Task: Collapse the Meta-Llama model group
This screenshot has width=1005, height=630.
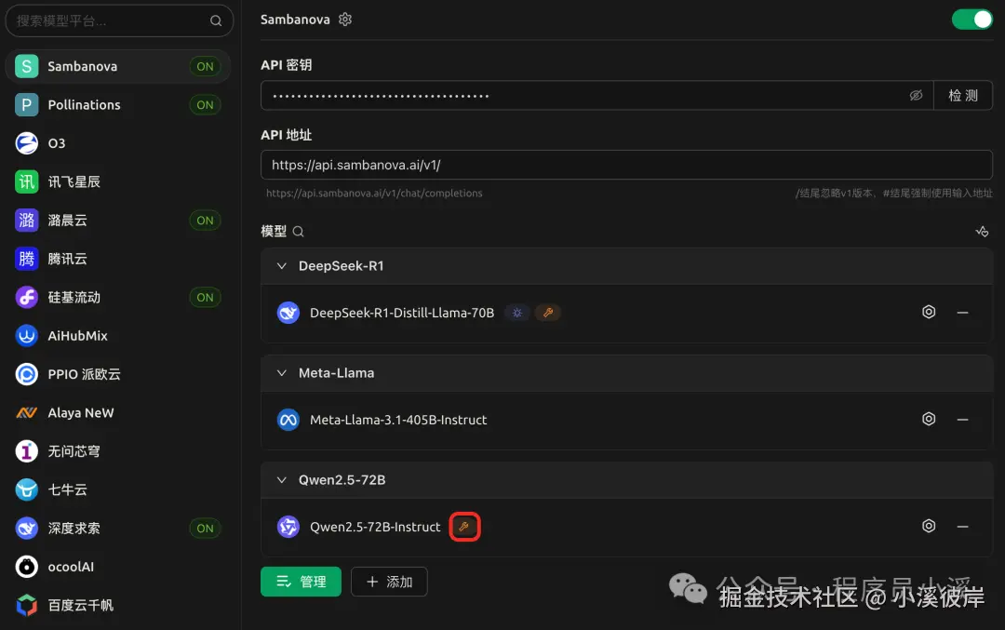Action: pos(281,373)
